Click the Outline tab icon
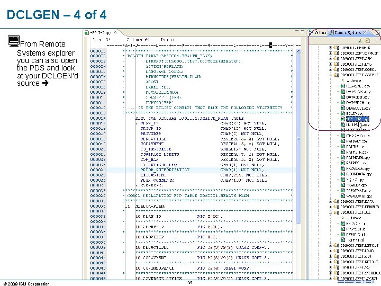 click(311, 33)
